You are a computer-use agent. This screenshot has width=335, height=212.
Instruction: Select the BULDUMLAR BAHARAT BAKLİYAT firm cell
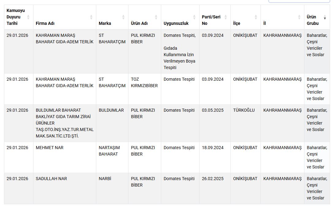click(x=64, y=123)
